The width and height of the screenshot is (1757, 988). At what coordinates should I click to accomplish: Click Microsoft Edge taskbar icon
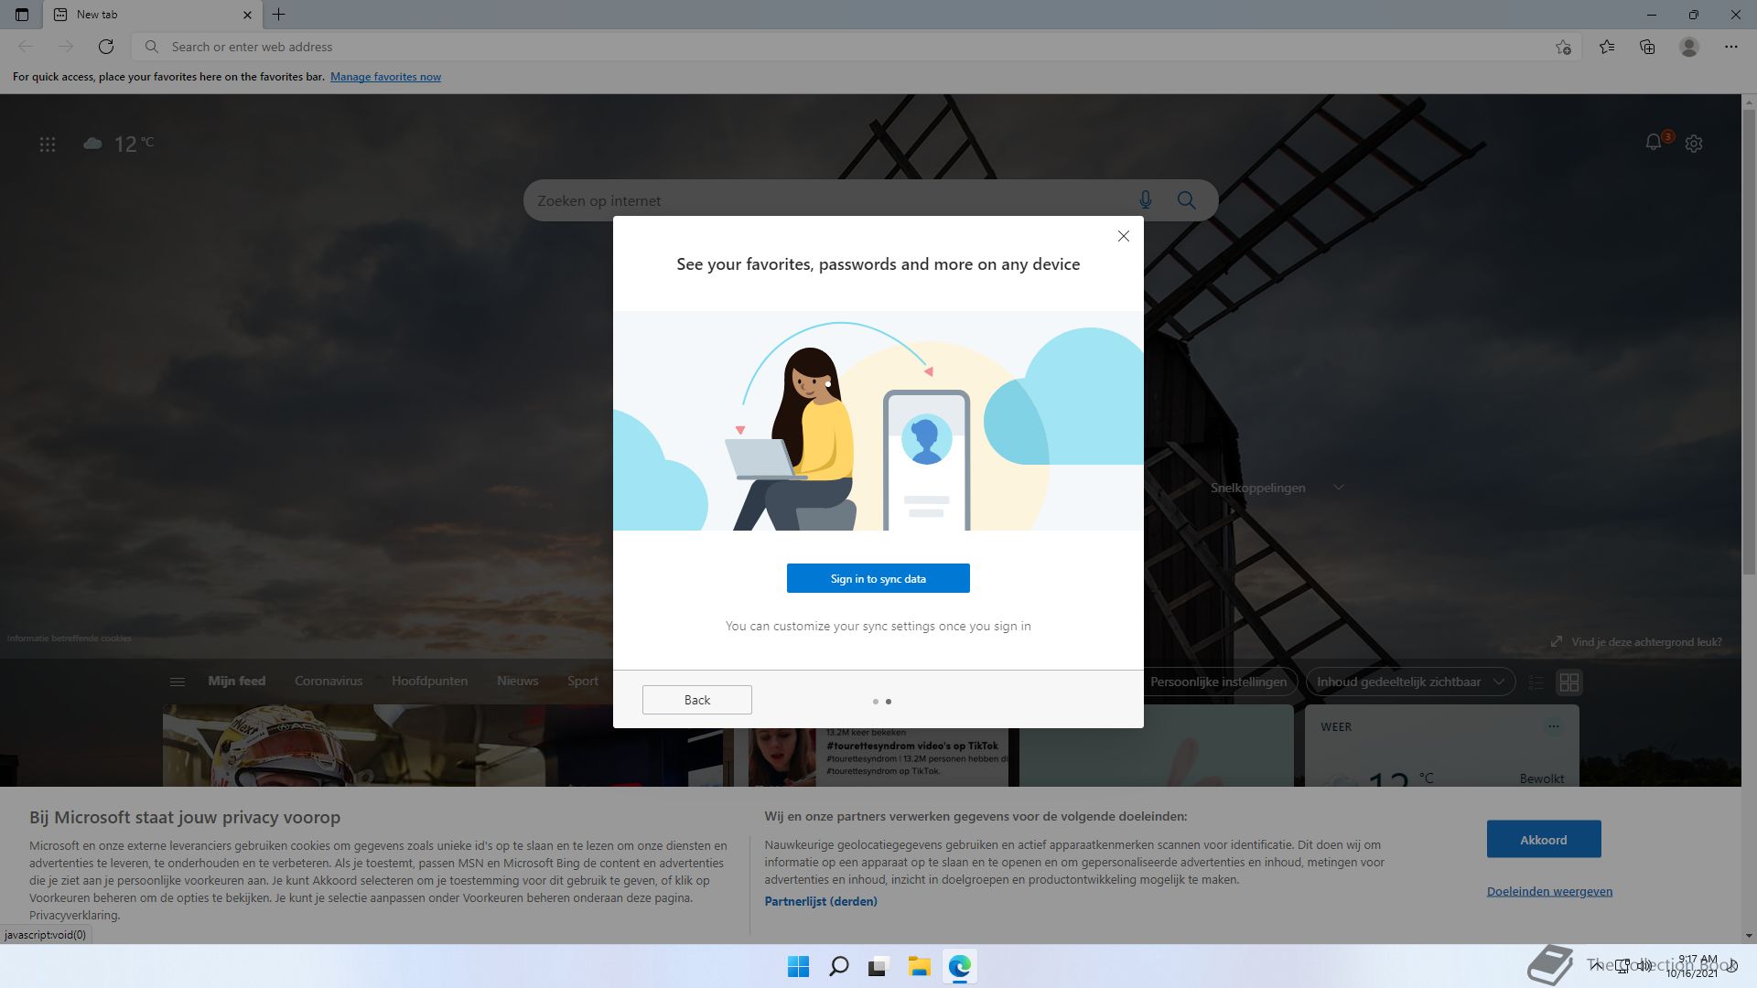coord(959,967)
